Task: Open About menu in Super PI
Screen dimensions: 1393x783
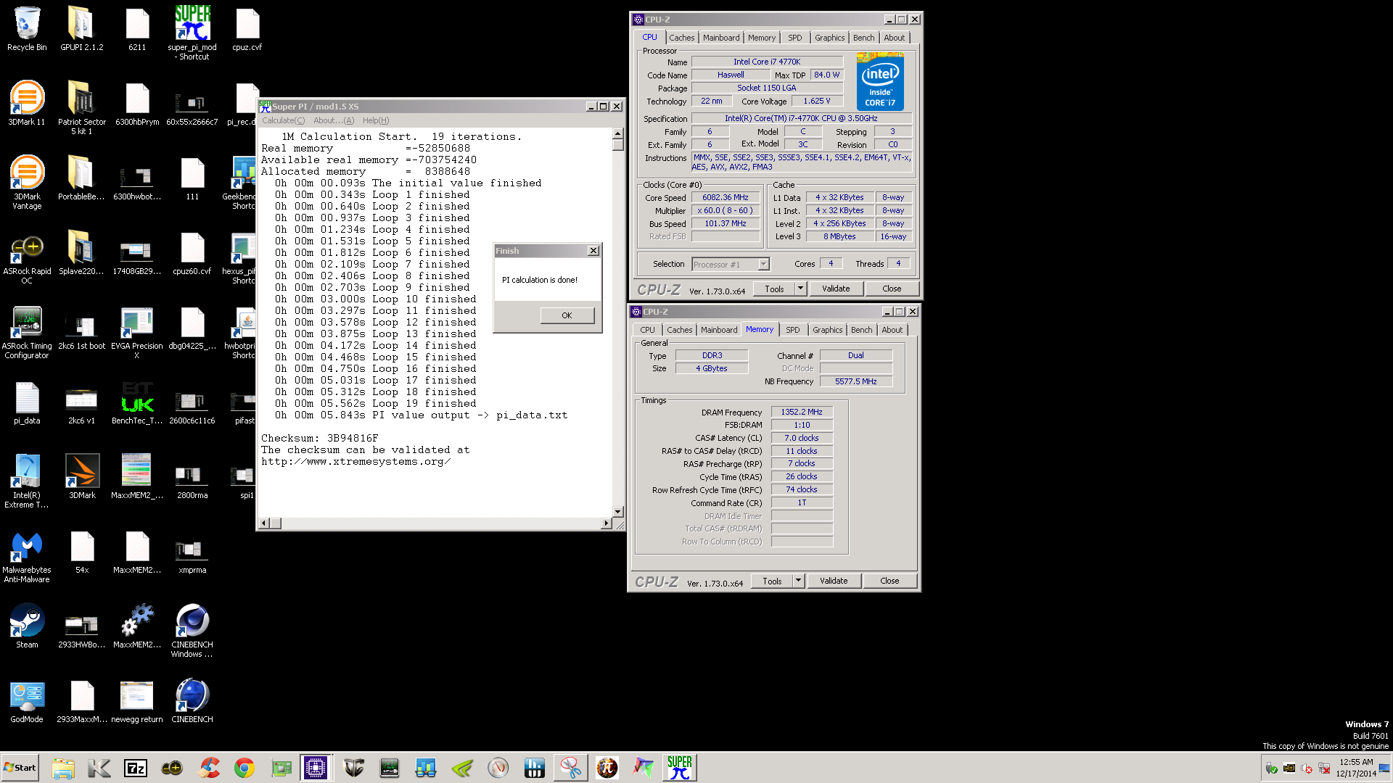Action: click(333, 120)
